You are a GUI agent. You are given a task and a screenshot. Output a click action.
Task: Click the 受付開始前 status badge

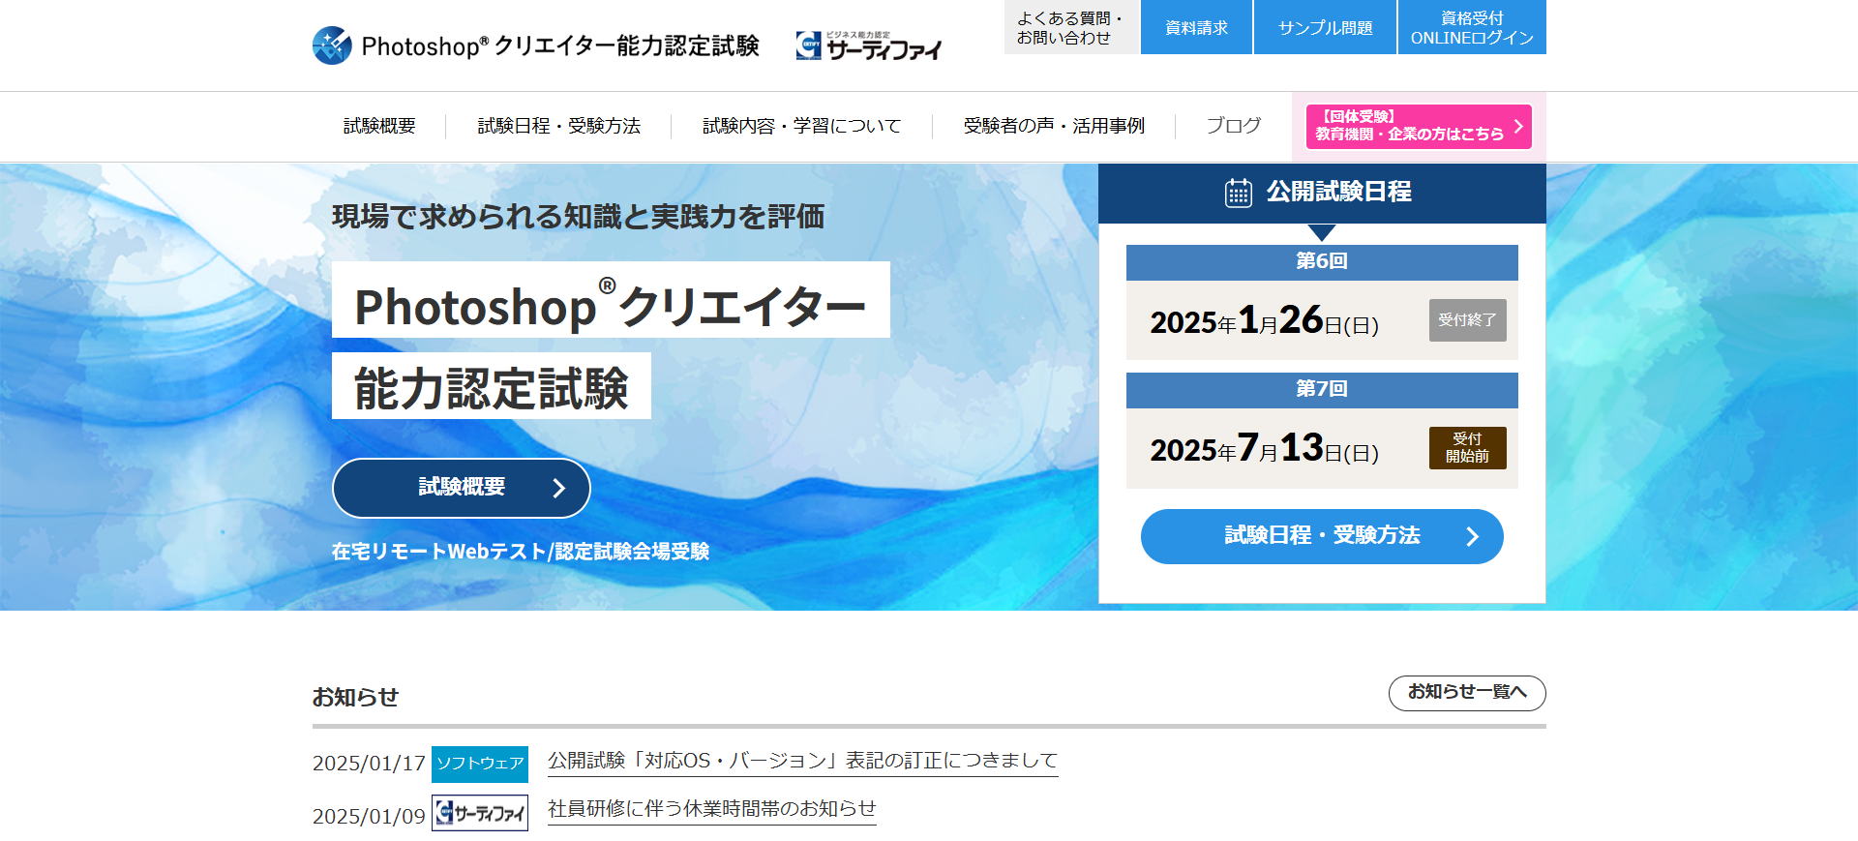[1468, 448]
